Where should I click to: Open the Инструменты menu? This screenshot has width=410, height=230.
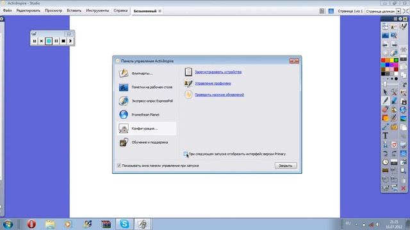coord(97,11)
